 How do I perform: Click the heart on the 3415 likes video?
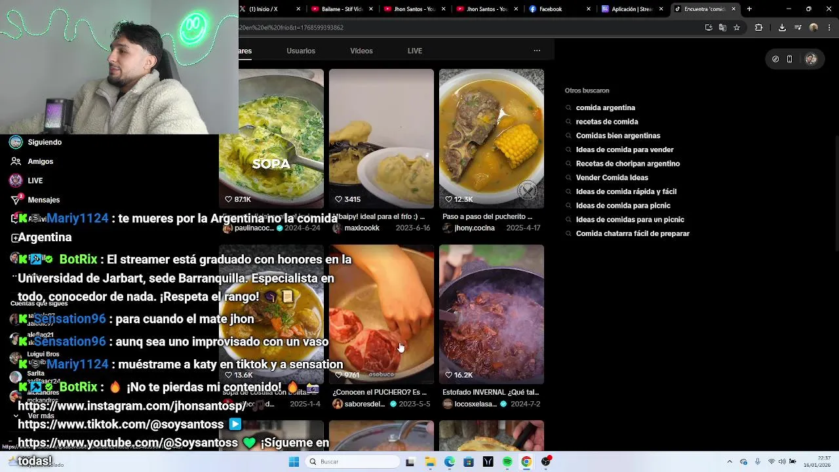tap(339, 199)
